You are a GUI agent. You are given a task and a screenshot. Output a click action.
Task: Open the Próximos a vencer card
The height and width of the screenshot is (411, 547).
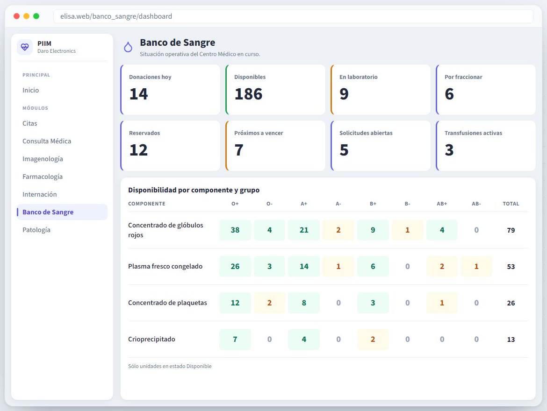tap(275, 146)
